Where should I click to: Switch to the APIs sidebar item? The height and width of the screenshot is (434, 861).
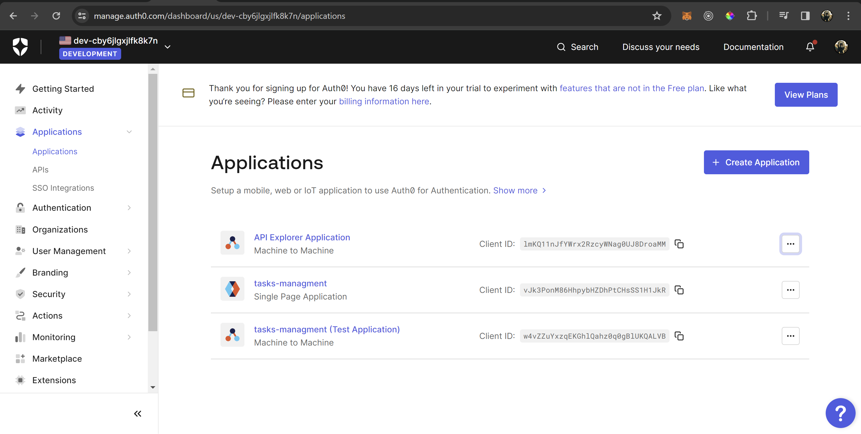(40, 169)
